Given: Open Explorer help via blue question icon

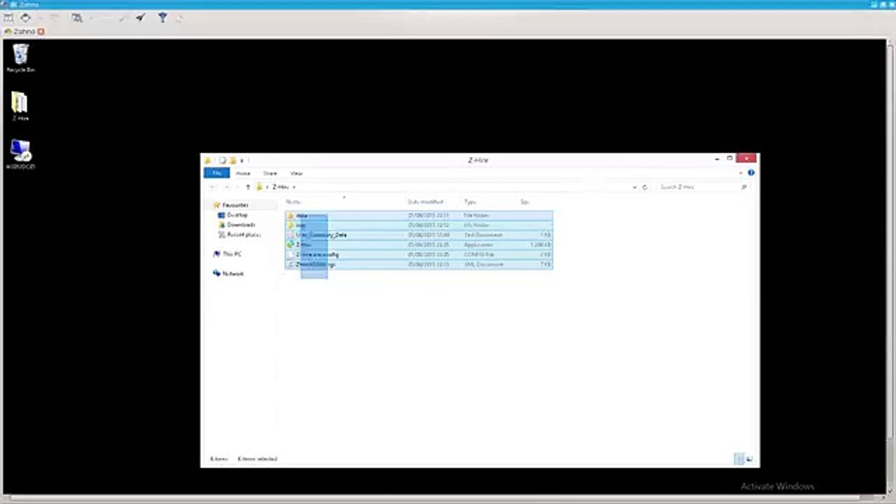Looking at the screenshot, I should click(751, 172).
